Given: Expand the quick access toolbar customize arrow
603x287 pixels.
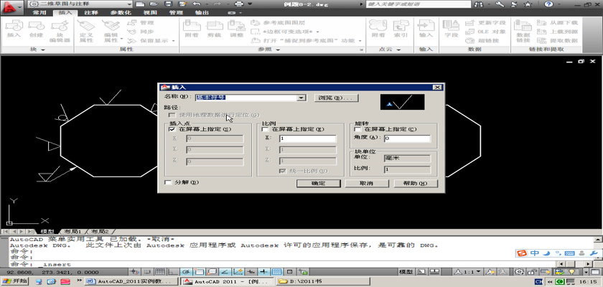Looking at the screenshot, I should (251, 4).
